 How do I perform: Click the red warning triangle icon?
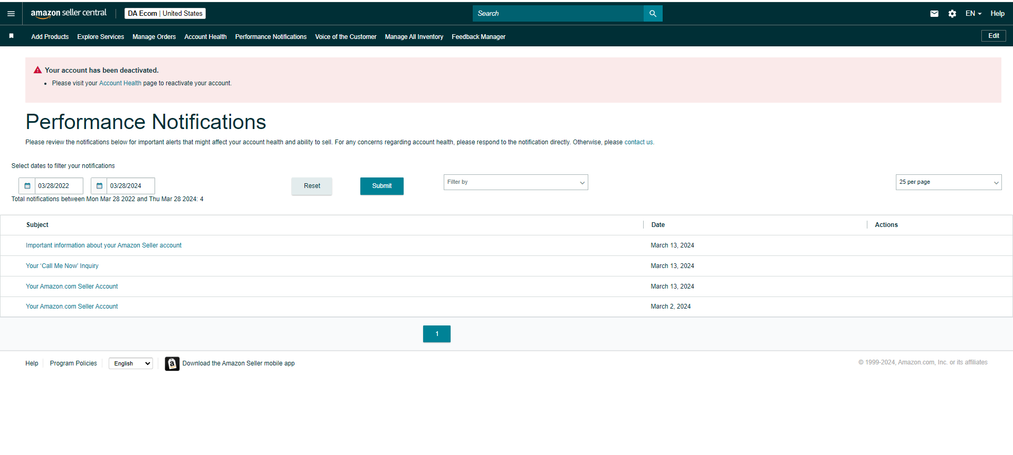(x=37, y=70)
